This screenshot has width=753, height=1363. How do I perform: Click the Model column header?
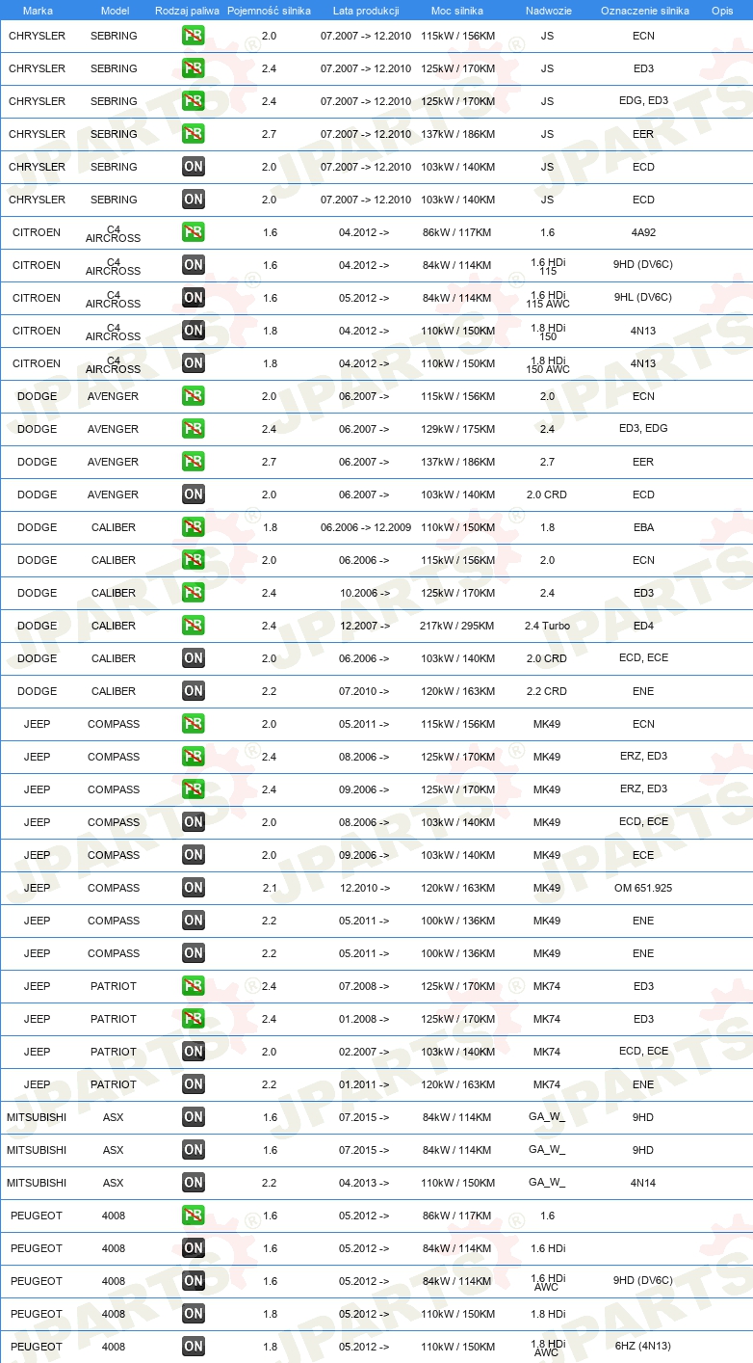tap(115, 11)
